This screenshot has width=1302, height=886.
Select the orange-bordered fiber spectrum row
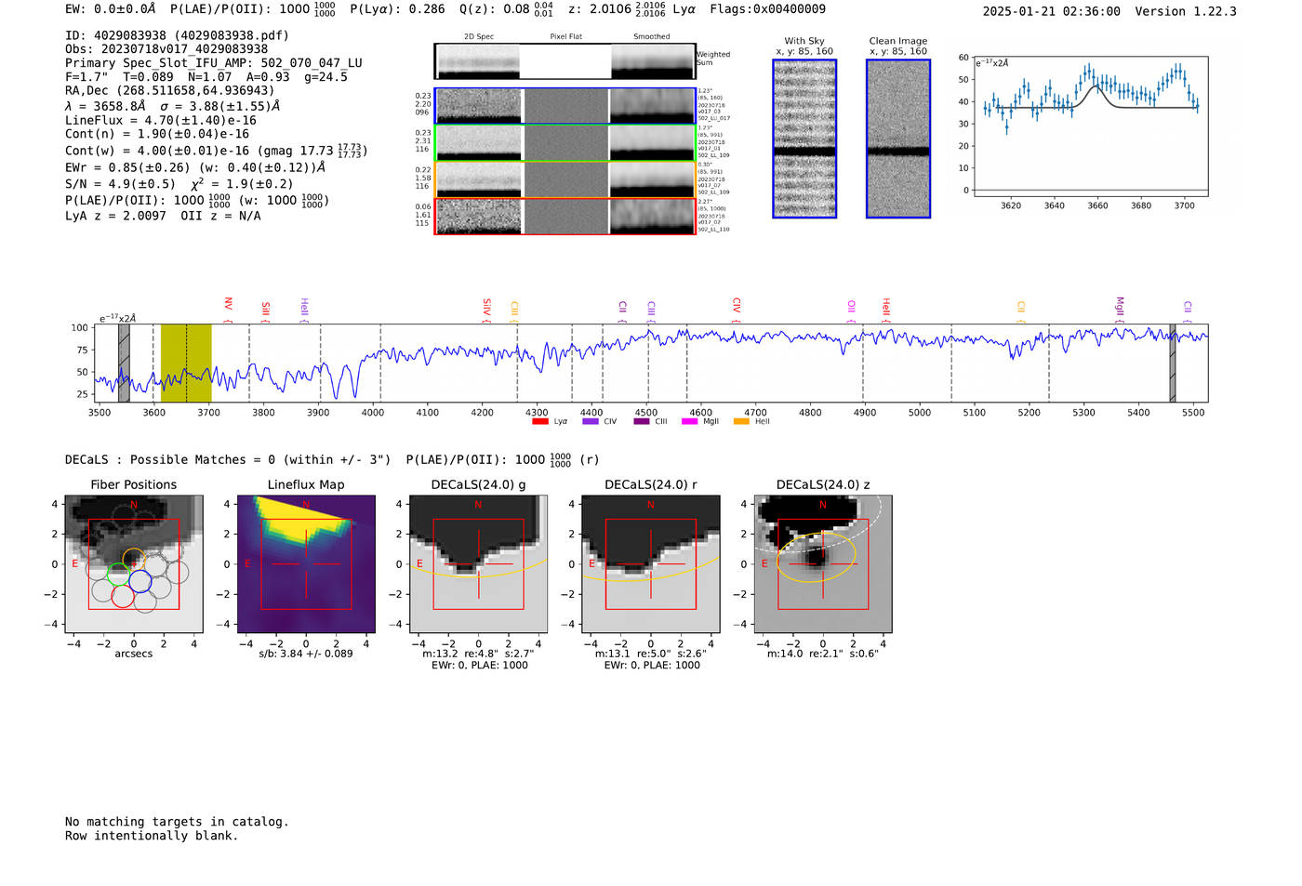tap(565, 179)
